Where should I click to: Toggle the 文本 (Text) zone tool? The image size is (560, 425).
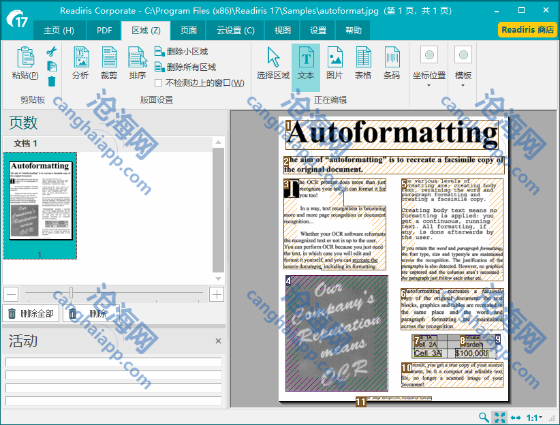[306, 63]
